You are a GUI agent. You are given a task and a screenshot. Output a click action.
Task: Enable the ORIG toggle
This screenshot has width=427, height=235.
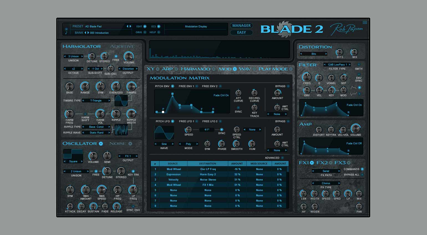(x=145, y=32)
